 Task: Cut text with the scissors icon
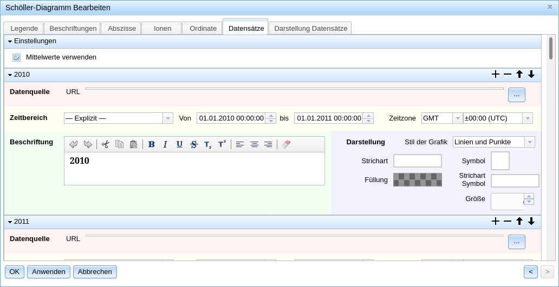click(x=105, y=144)
